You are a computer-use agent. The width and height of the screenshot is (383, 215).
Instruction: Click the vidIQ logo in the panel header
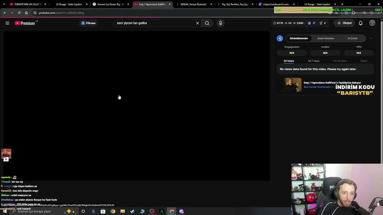(x=280, y=38)
